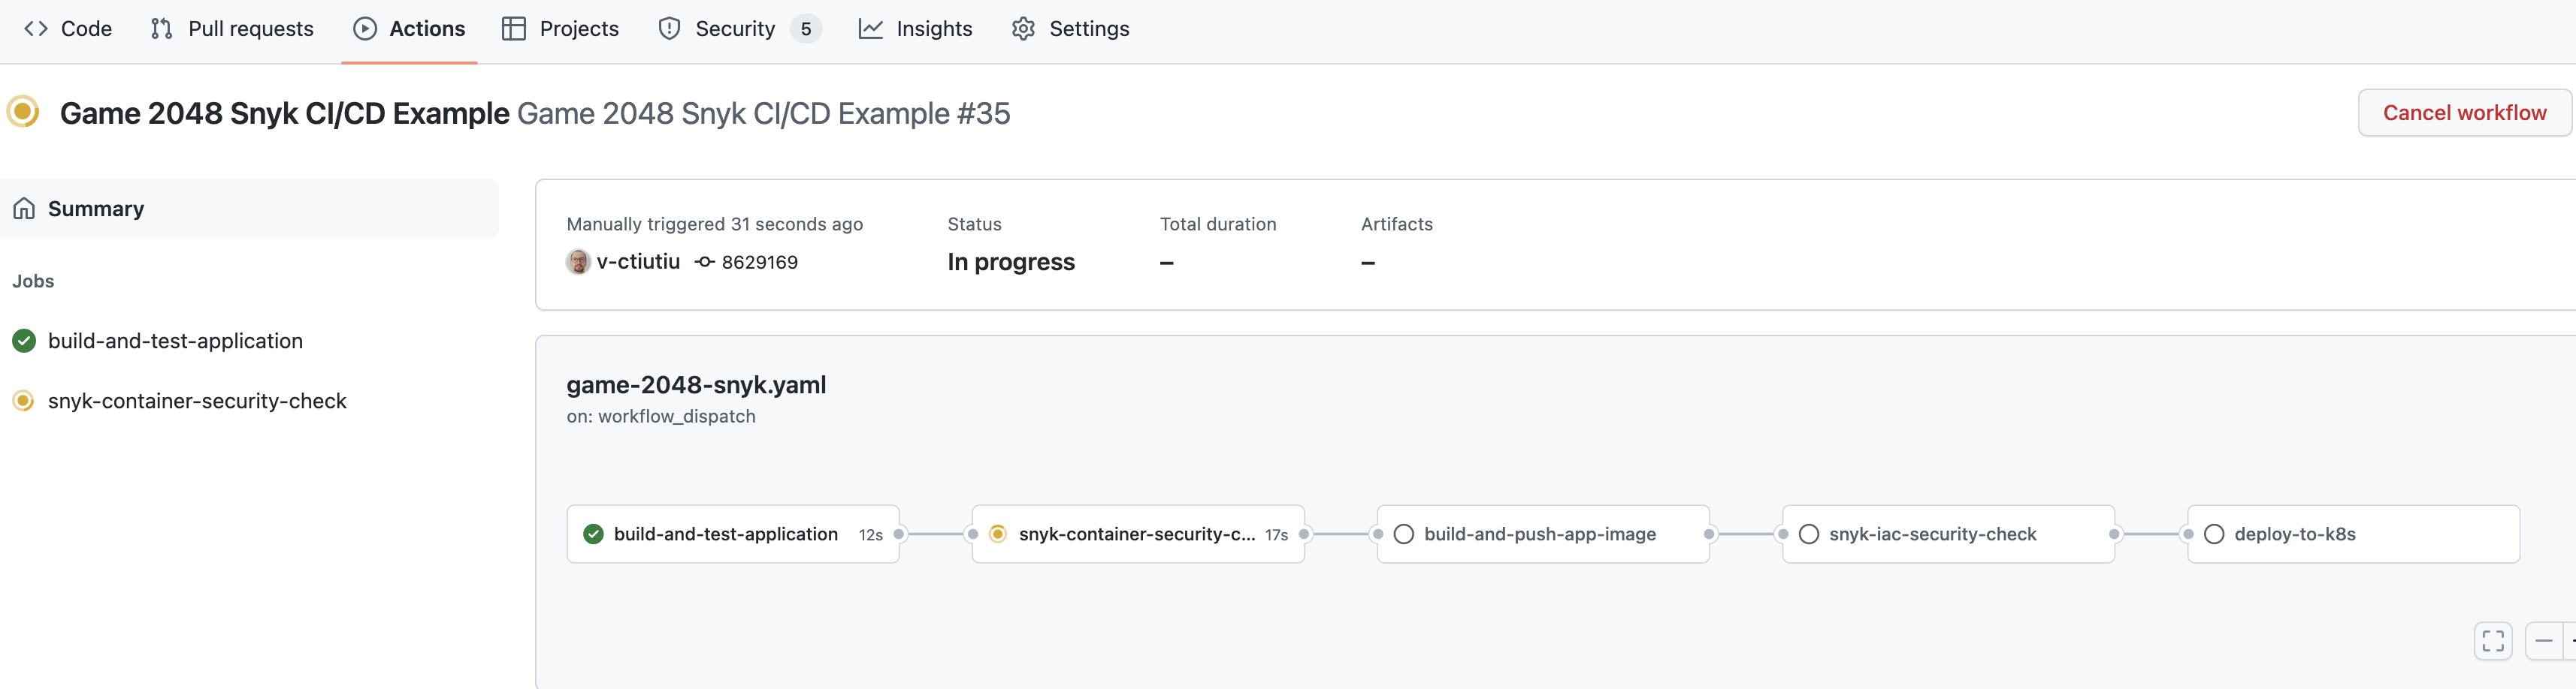Click pending circle icon in deploy-to-k8s node
The width and height of the screenshot is (2576, 689).
pyautogui.click(x=2213, y=534)
